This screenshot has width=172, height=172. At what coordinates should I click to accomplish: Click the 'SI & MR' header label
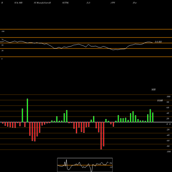18,3
